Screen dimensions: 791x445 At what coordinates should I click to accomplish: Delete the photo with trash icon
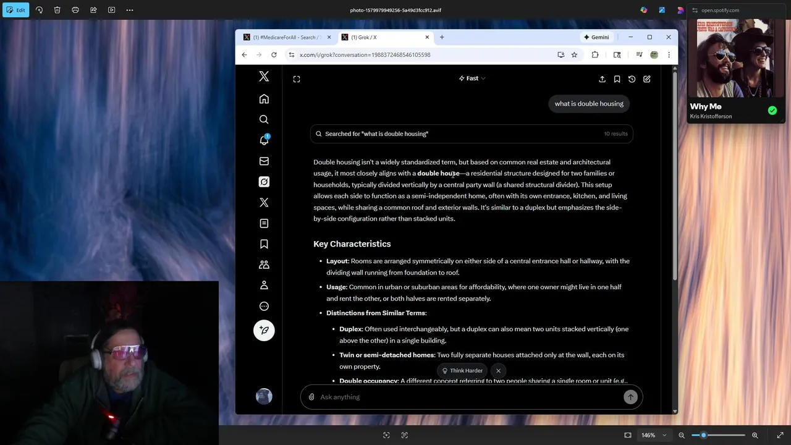click(57, 10)
